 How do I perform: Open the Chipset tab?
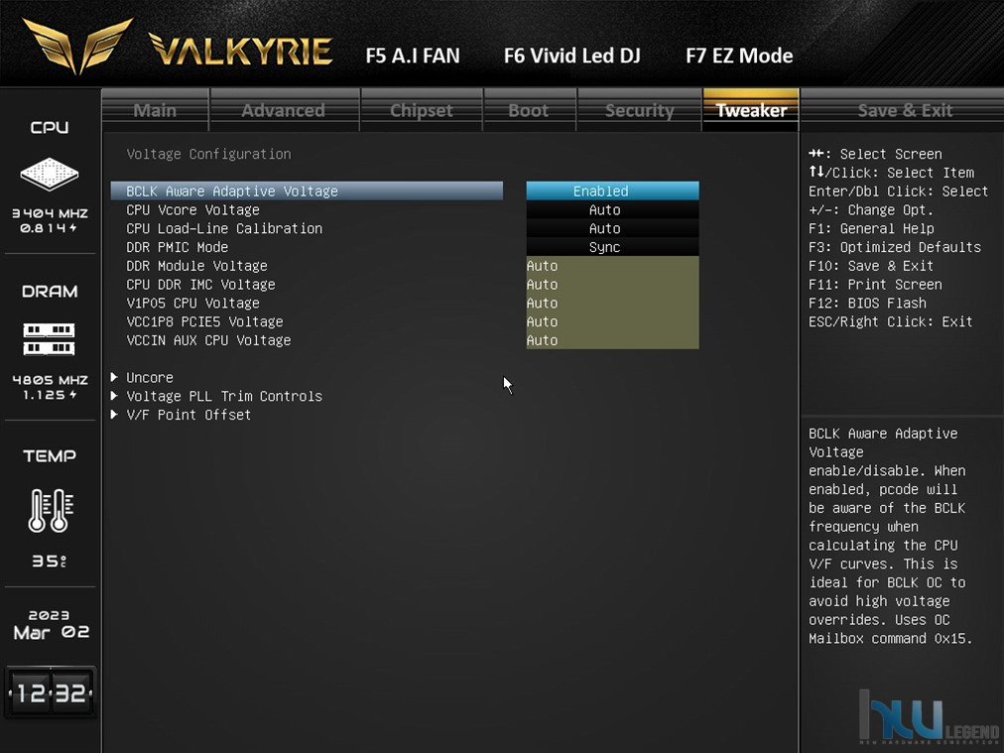[422, 110]
